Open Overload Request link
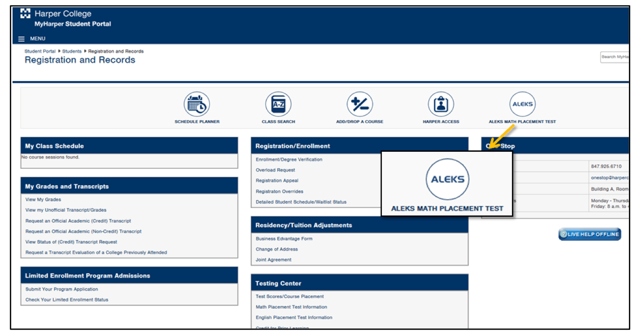 [275, 170]
